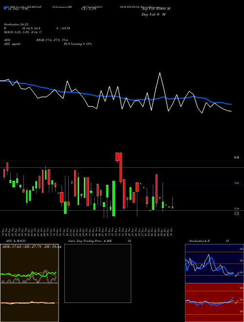Click the 'Intra Day Trading Price & MR' title
The width and height of the screenshot is (244, 322).
[90, 241]
